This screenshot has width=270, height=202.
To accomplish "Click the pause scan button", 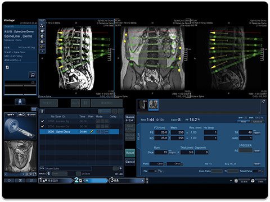I will pyautogui.click(x=85, y=103).
